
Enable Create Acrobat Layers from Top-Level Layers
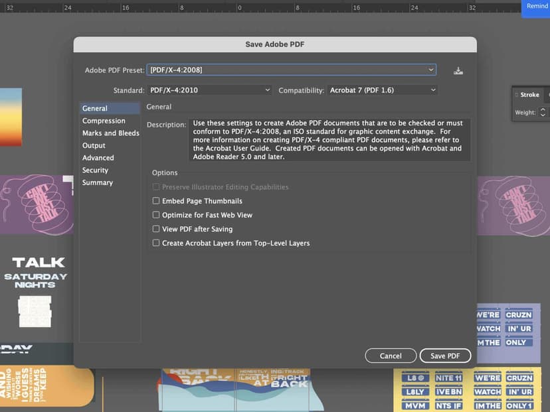[156, 243]
